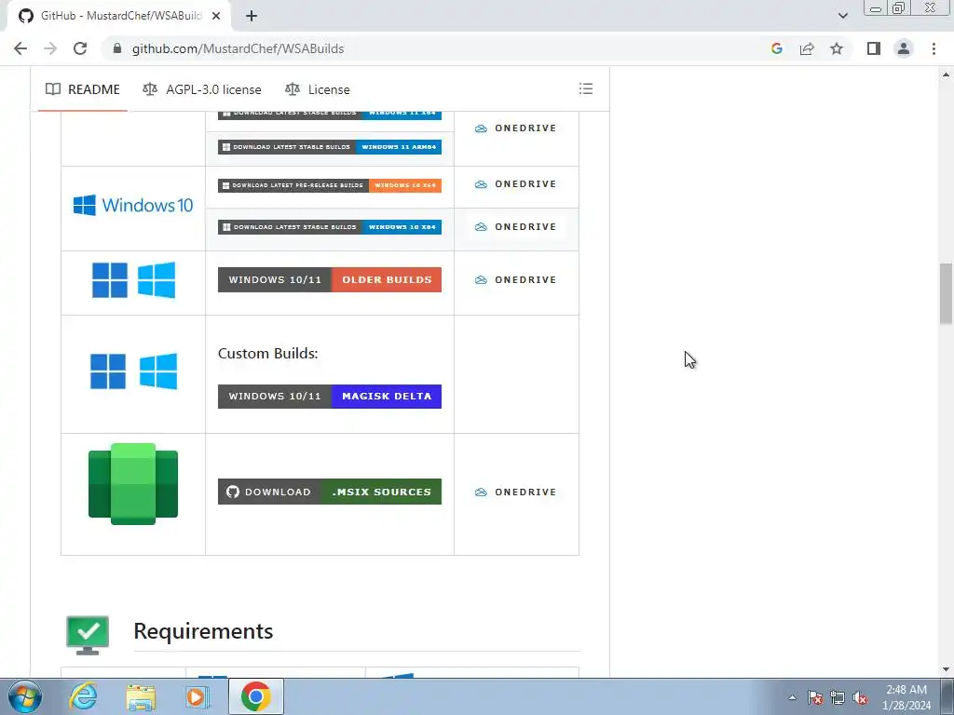The width and height of the screenshot is (954, 715).
Task: Show hidden system tray icons
Action: click(x=792, y=697)
